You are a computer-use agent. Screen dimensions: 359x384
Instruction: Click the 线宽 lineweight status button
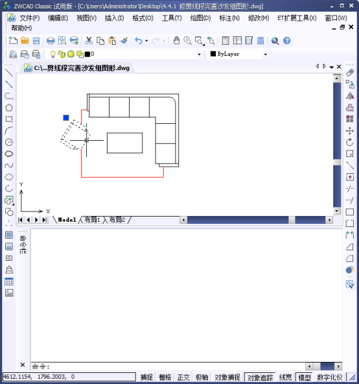tap(285, 377)
